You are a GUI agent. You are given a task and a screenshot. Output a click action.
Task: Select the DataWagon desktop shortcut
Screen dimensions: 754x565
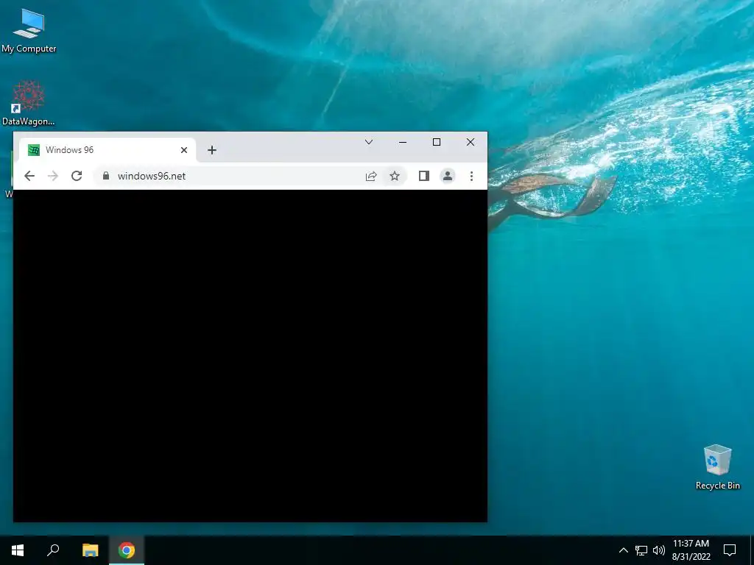[x=29, y=103]
